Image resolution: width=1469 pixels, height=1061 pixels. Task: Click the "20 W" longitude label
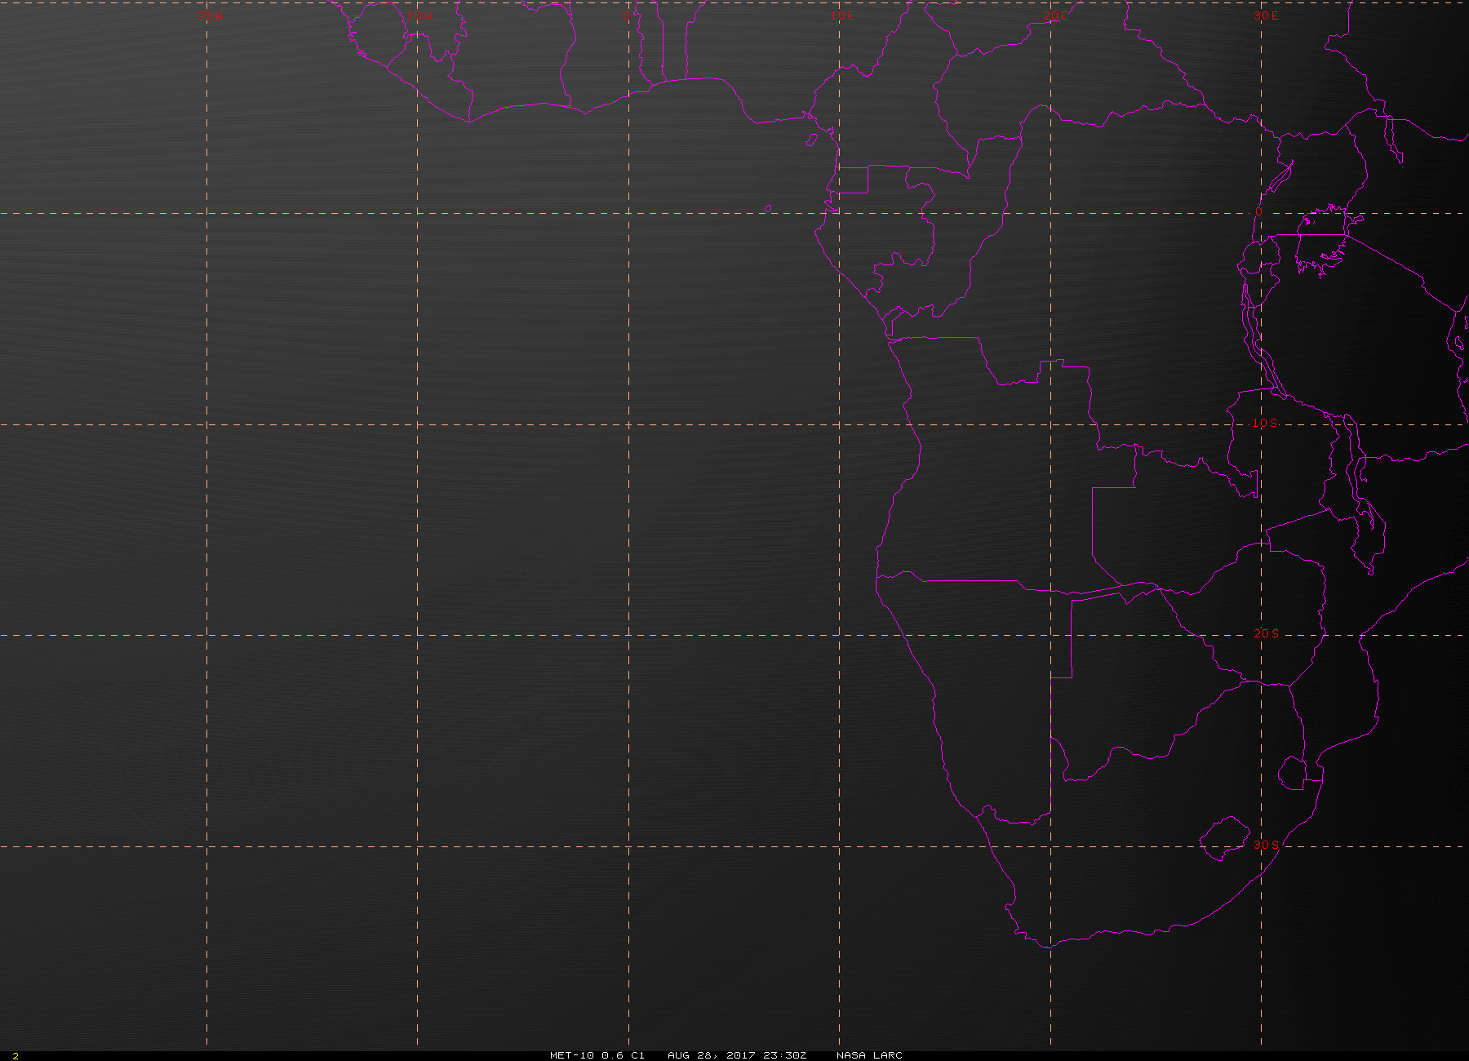pyautogui.click(x=210, y=16)
